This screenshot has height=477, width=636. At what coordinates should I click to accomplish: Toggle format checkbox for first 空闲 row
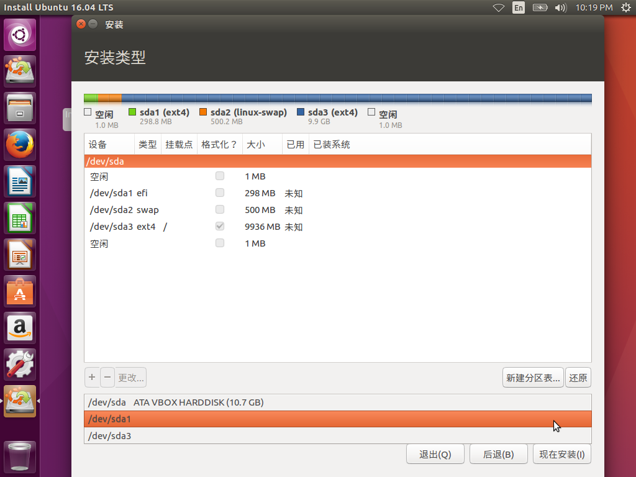(x=220, y=176)
